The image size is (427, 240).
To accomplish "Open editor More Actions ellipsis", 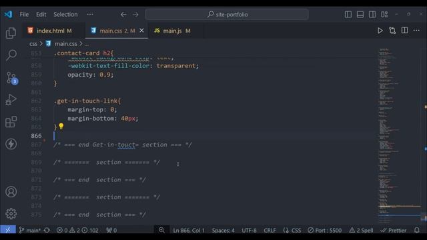I will click(416, 31).
